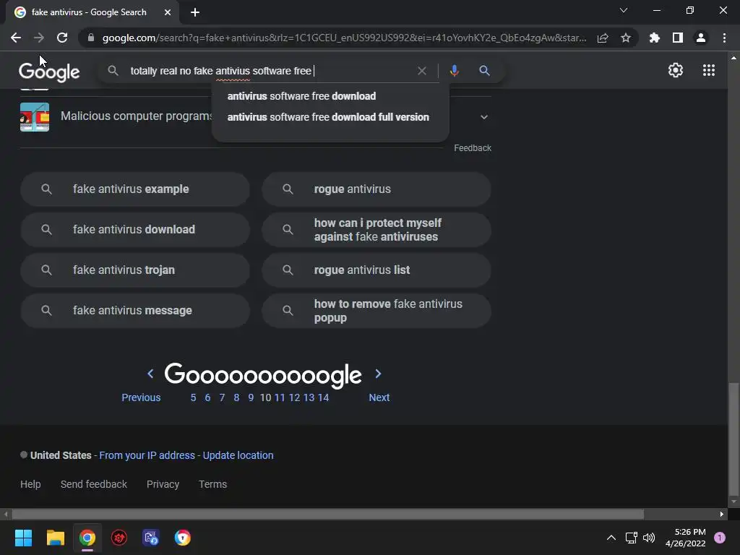Click the right pagination chevron

[378, 374]
